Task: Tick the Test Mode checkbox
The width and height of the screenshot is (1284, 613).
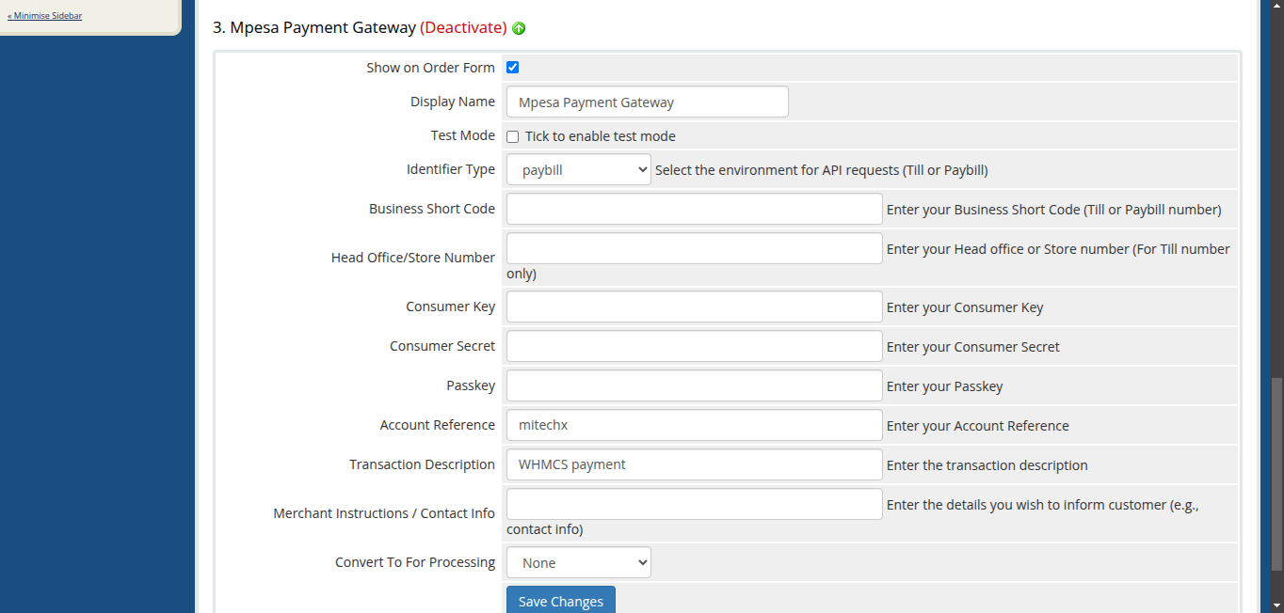Action: click(513, 136)
